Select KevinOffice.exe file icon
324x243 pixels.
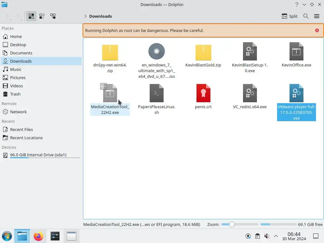tap(296, 51)
